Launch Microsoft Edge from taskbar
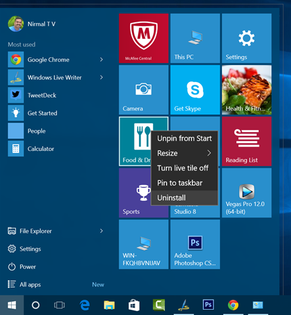The height and width of the screenshot is (315, 291). pos(85,305)
